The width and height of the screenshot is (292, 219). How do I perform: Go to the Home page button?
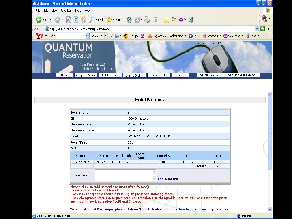(x=64, y=75)
